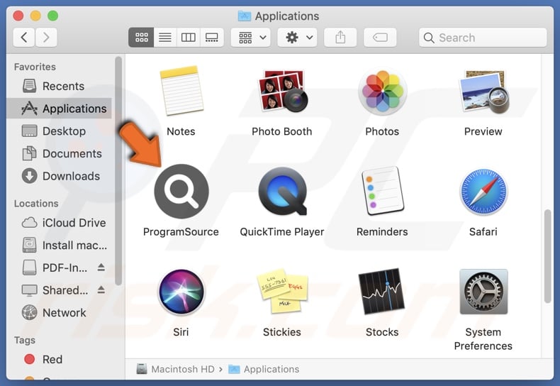Open the Stocks app icon

pyautogui.click(x=381, y=292)
